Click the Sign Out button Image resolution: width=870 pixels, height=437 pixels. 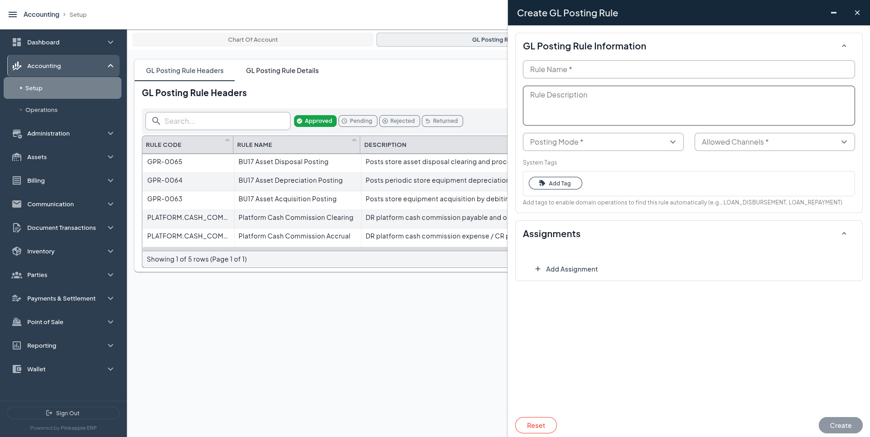click(63, 413)
